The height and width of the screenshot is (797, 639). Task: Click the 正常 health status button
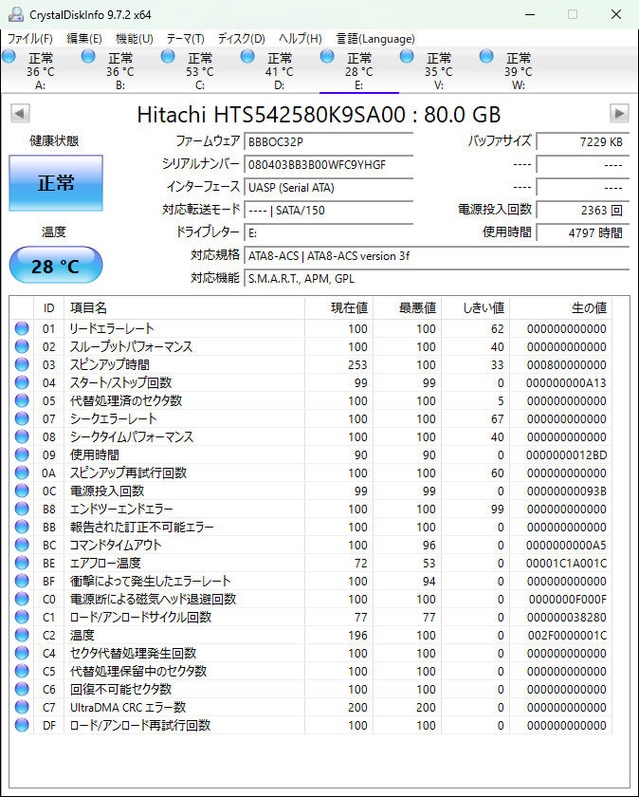[56, 183]
